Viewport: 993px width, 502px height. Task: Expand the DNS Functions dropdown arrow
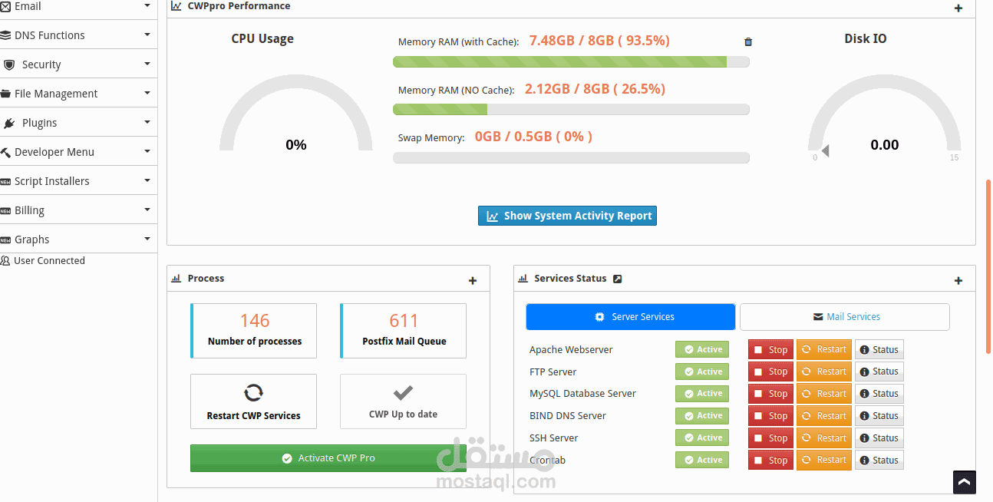coord(147,35)
